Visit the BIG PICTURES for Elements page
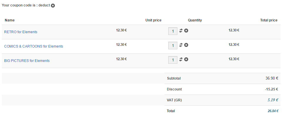 click(27, 61)
